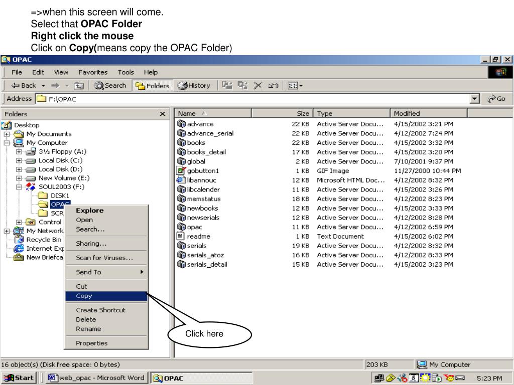Sort by the Modified column header
The width and height of the screenshot is (514, 385).
429,114
